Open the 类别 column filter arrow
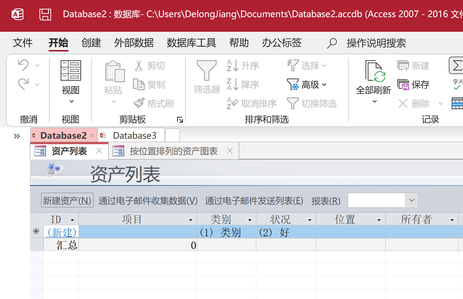463x299 pixels. [250, 220]
